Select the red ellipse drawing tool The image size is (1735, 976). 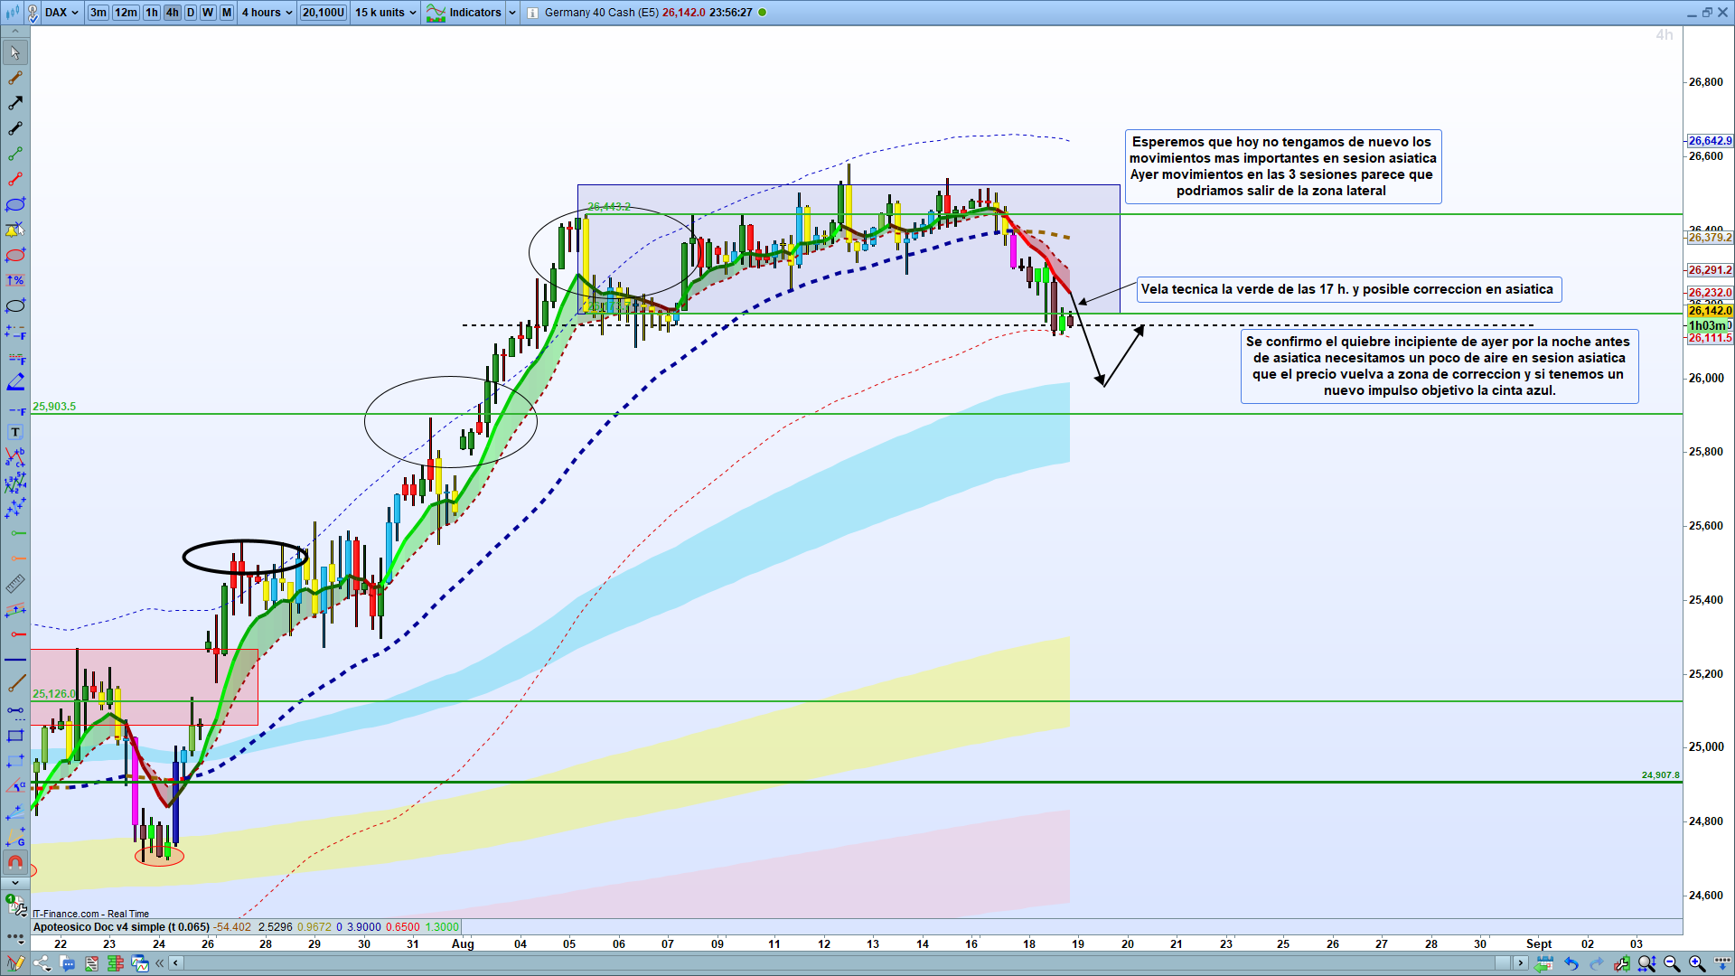15,255
